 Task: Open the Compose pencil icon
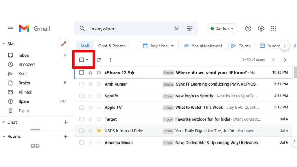tap(63, 43)
